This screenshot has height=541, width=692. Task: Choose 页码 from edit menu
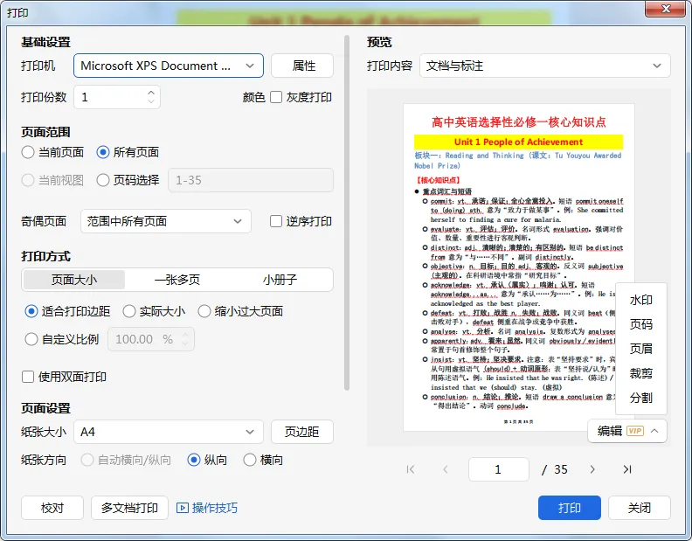[x=640, y=324]
